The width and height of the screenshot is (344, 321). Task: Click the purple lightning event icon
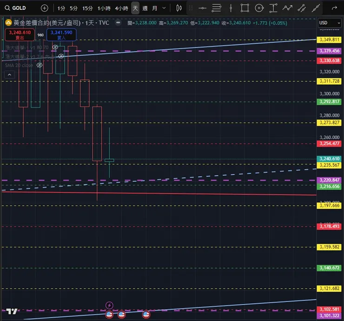coord(109,305)
